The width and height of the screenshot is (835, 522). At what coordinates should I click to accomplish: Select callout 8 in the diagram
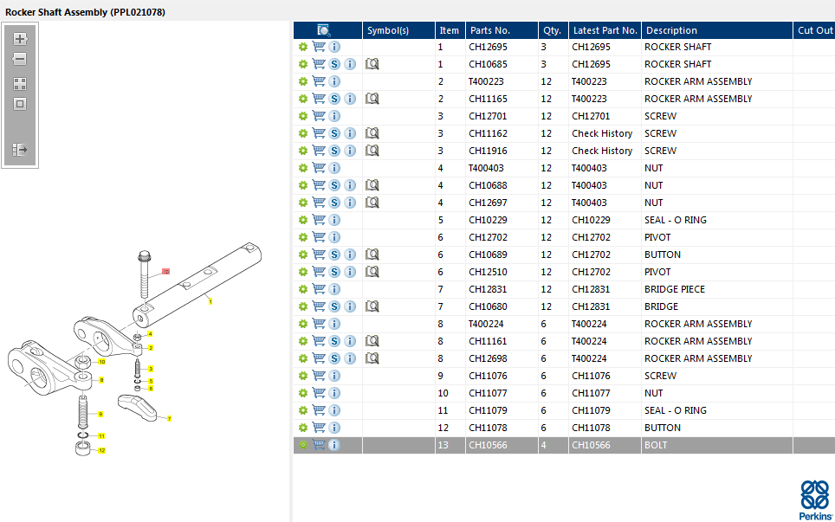click(101, 380)
